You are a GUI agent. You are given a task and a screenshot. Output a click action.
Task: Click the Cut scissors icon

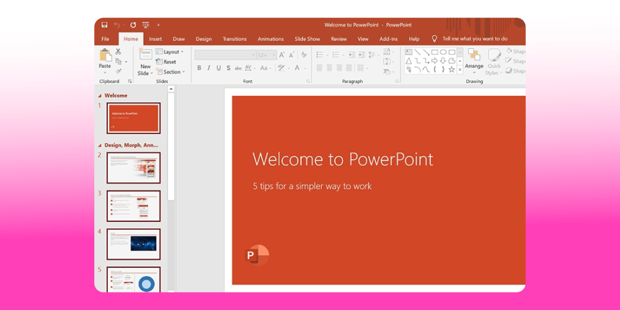(x=118, y=51)
